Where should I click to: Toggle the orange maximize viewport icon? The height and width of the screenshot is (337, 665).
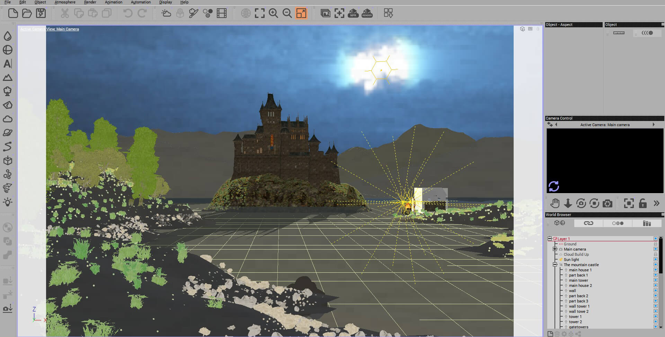[301, 13]
